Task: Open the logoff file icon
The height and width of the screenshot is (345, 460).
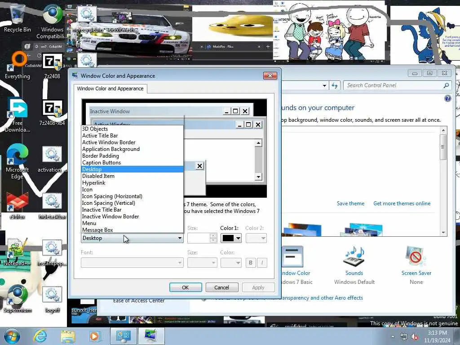Action: 52,299
